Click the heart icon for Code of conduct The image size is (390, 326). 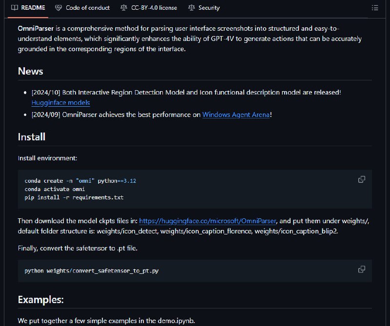pyautogui.click(x=58, y=8)
